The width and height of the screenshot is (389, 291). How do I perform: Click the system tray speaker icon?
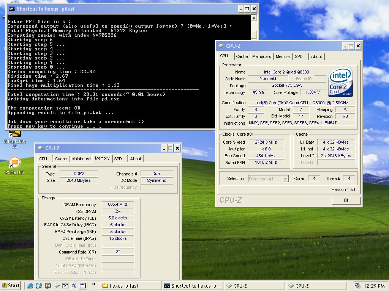(x=357, y=286)
